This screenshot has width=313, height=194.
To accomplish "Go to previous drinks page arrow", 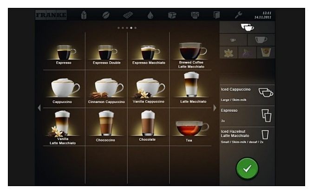I will 39,108.
